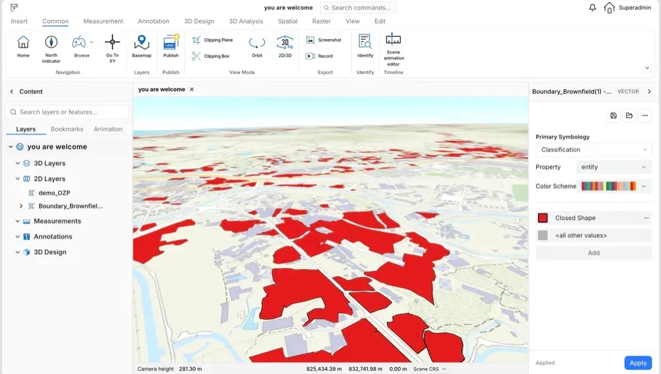Screen dimensions: 661x374
Task: Collapse the Annotations group
Action: click(x=17, y=237)
